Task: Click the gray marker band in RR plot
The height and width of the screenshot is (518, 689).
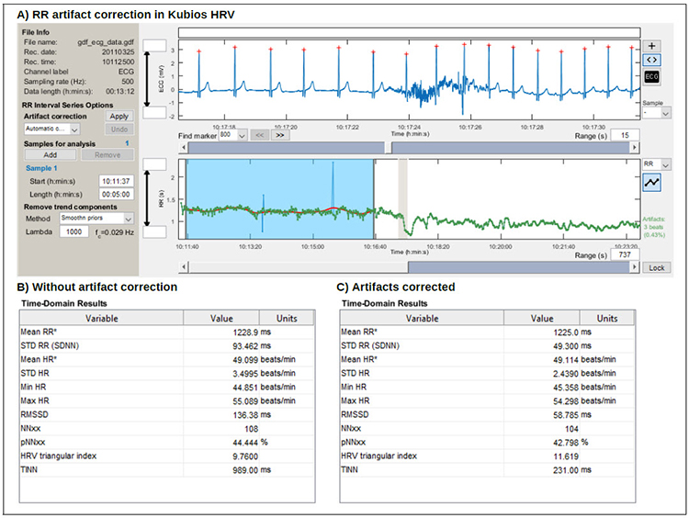Action: 402,199
